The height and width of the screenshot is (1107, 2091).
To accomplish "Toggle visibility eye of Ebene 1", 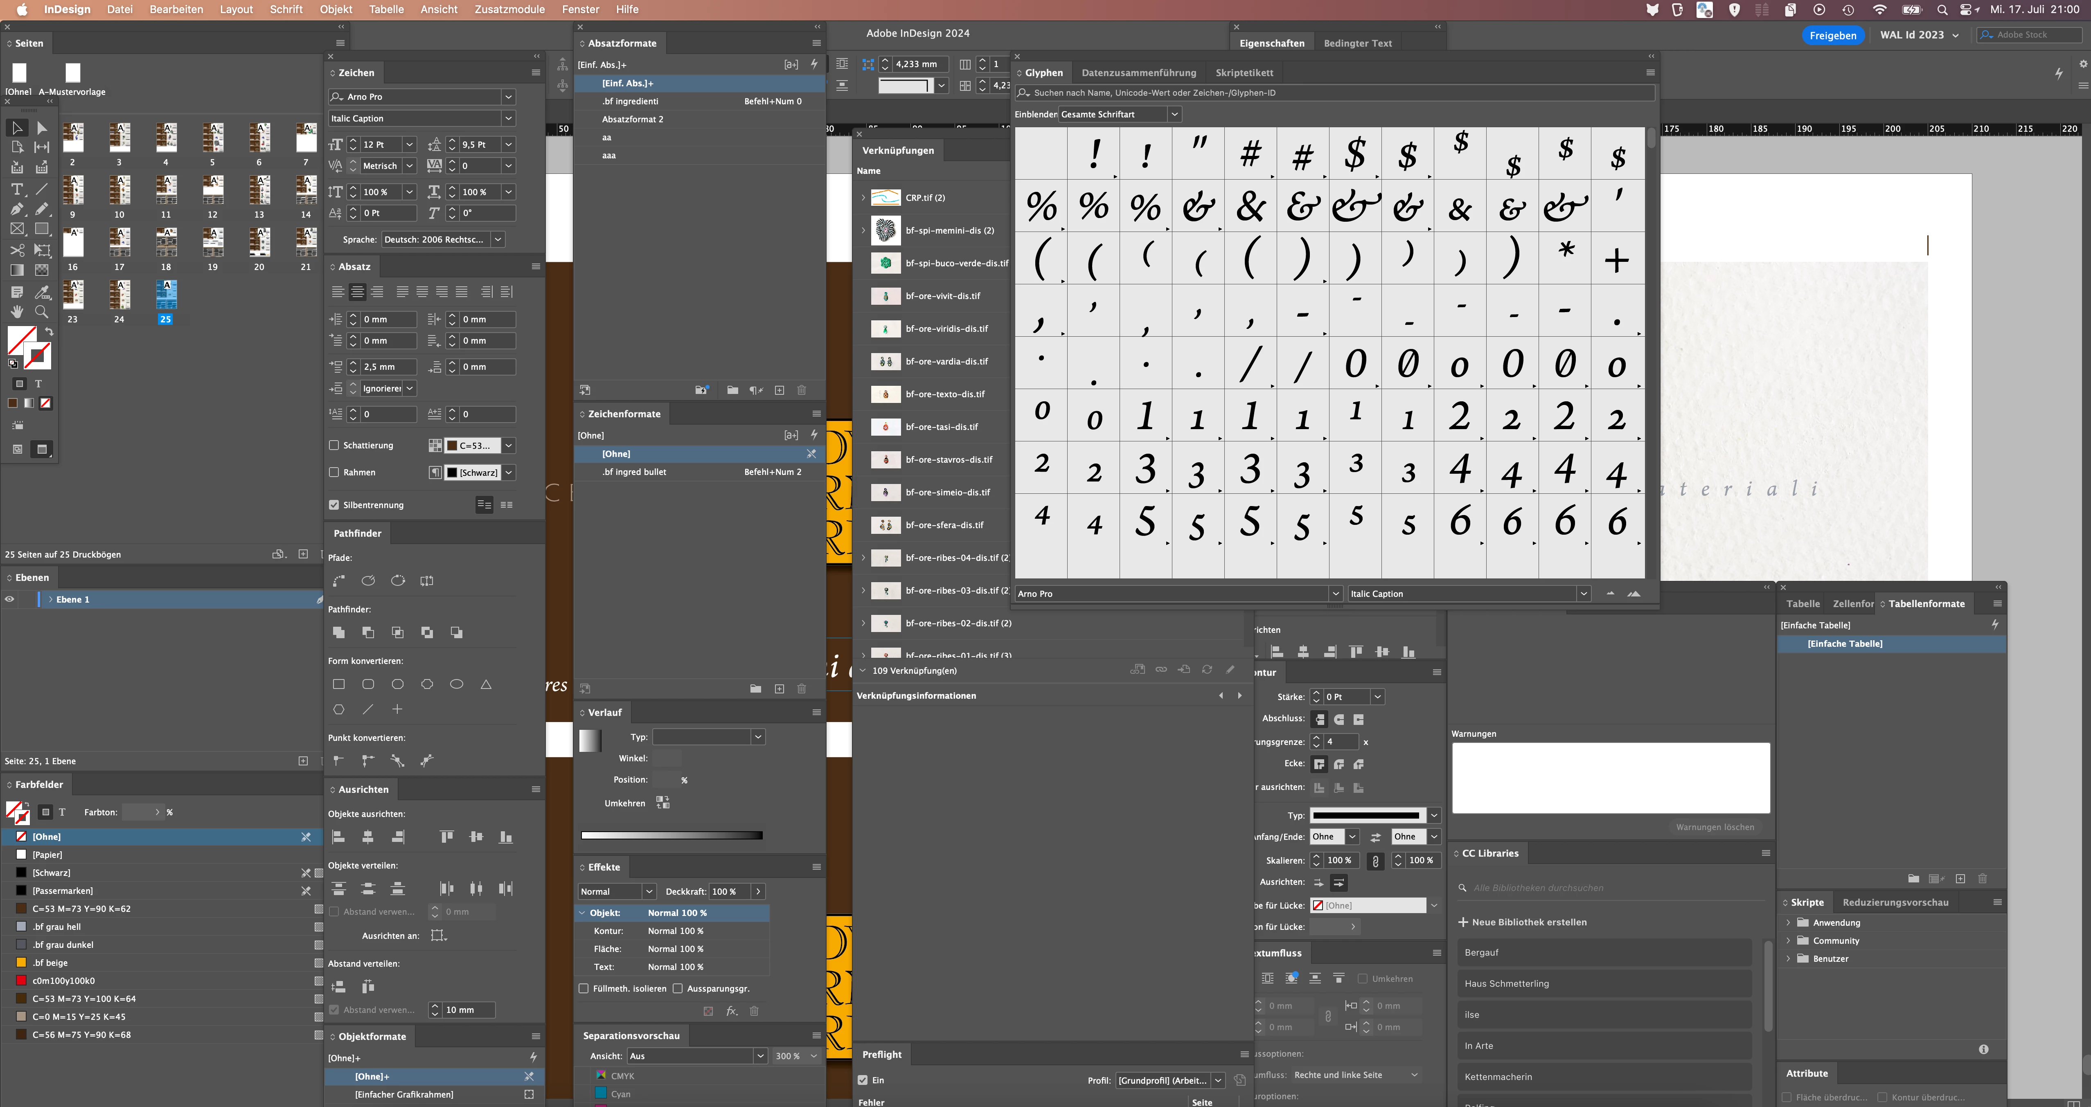I will [10, 599].
